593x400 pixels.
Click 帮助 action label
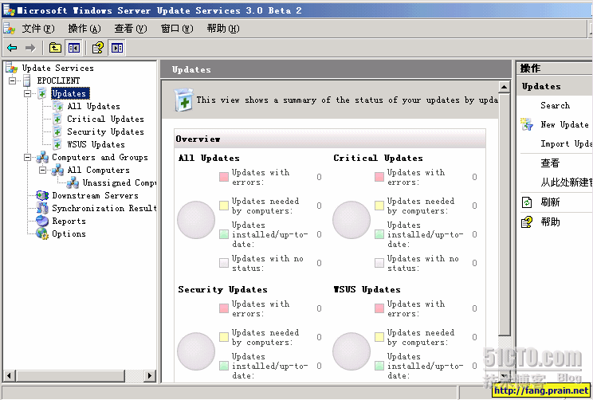550,222
